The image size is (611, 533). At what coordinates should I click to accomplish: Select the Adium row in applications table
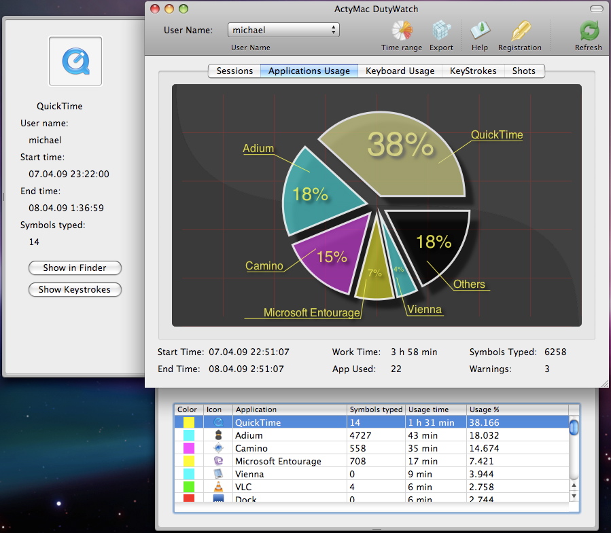371,435
